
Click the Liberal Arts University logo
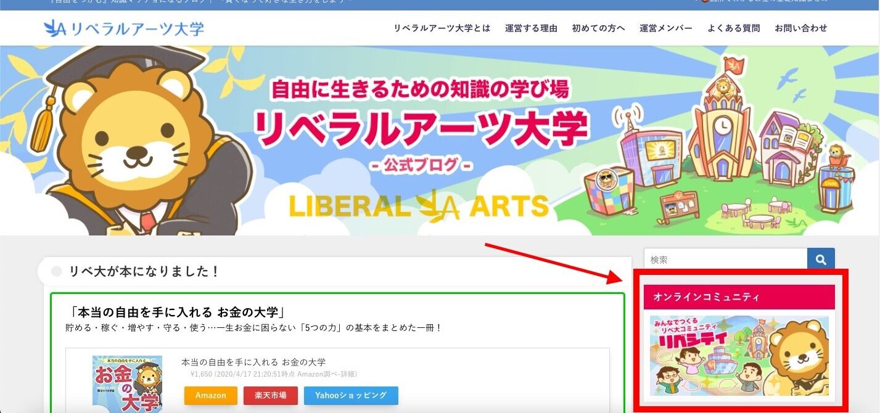[124, 28]
